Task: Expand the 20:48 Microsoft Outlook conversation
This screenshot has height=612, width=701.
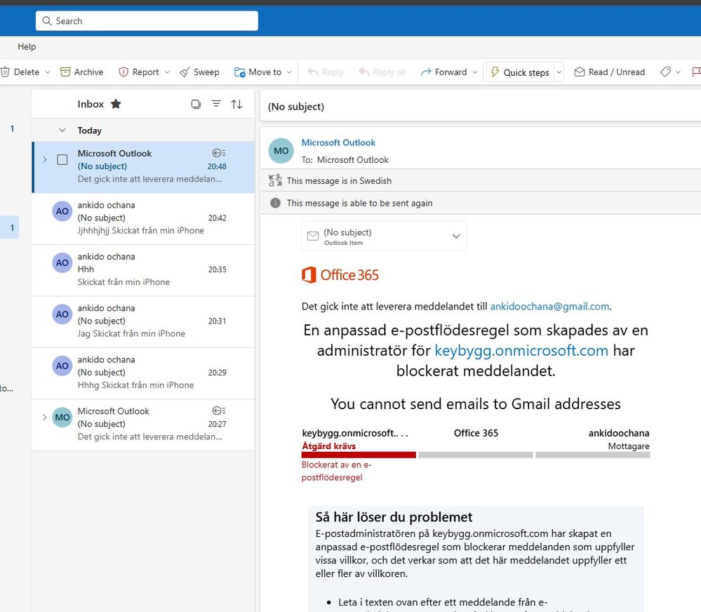Action: (x=45, y=159)
